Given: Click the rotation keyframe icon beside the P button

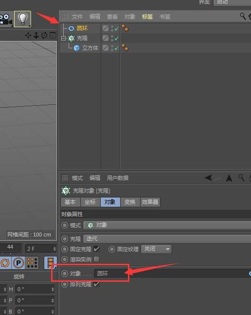Looking at the screenshot, I should coord(5,262).
